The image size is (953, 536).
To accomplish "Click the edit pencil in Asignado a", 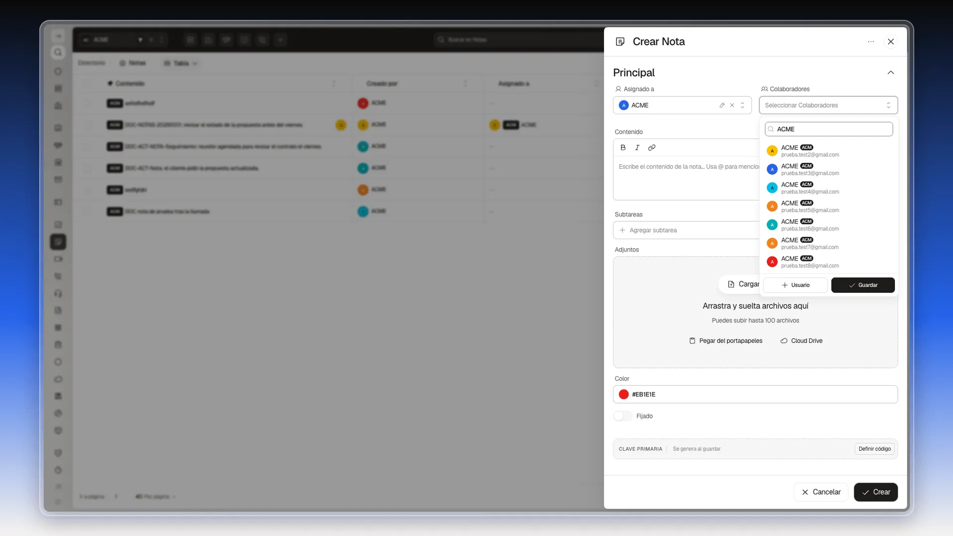I will coord(722,105).
